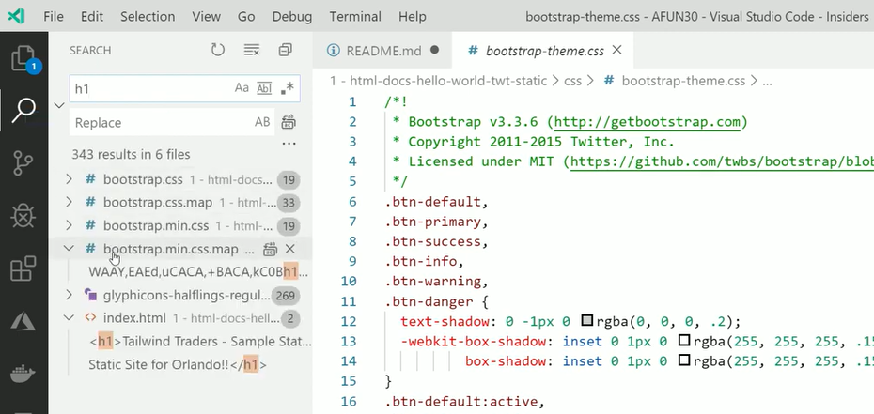Open the Terminal menu
This screenshot has height=414, width=874.
click(355, 17)
